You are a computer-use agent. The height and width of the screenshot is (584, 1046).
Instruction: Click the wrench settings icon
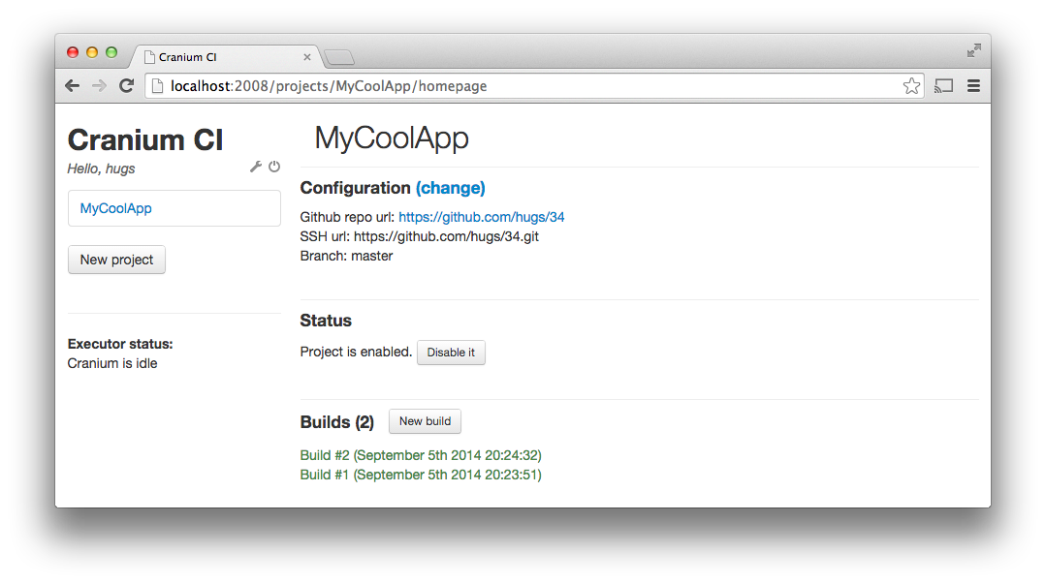pyautogui.click(x=256, y=167)
